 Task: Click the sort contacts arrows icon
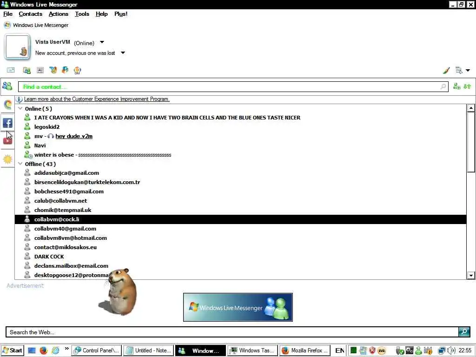click(467, 86)
